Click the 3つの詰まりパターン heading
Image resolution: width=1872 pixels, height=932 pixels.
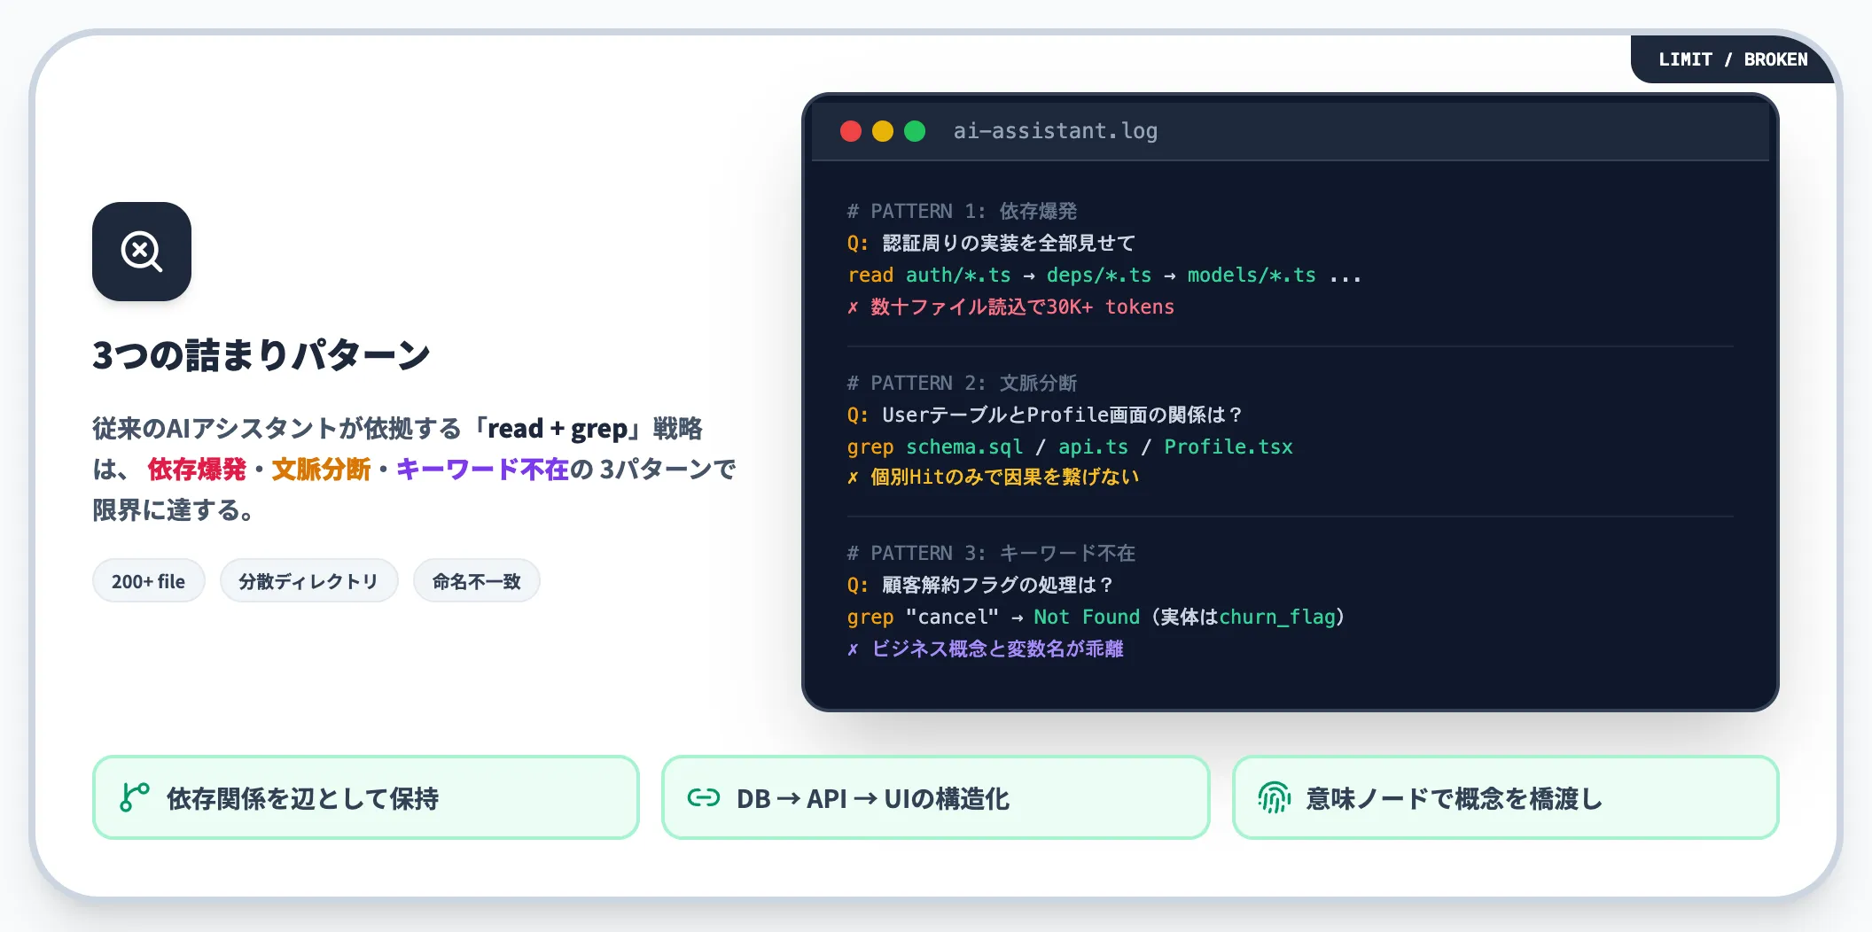(261, 355)
